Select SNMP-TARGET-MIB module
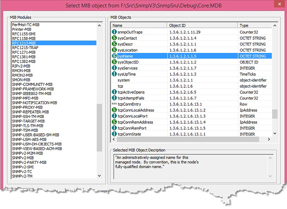The width and height of the screenshot is (287, 209). pyautogui.click(x=28, y=121)
